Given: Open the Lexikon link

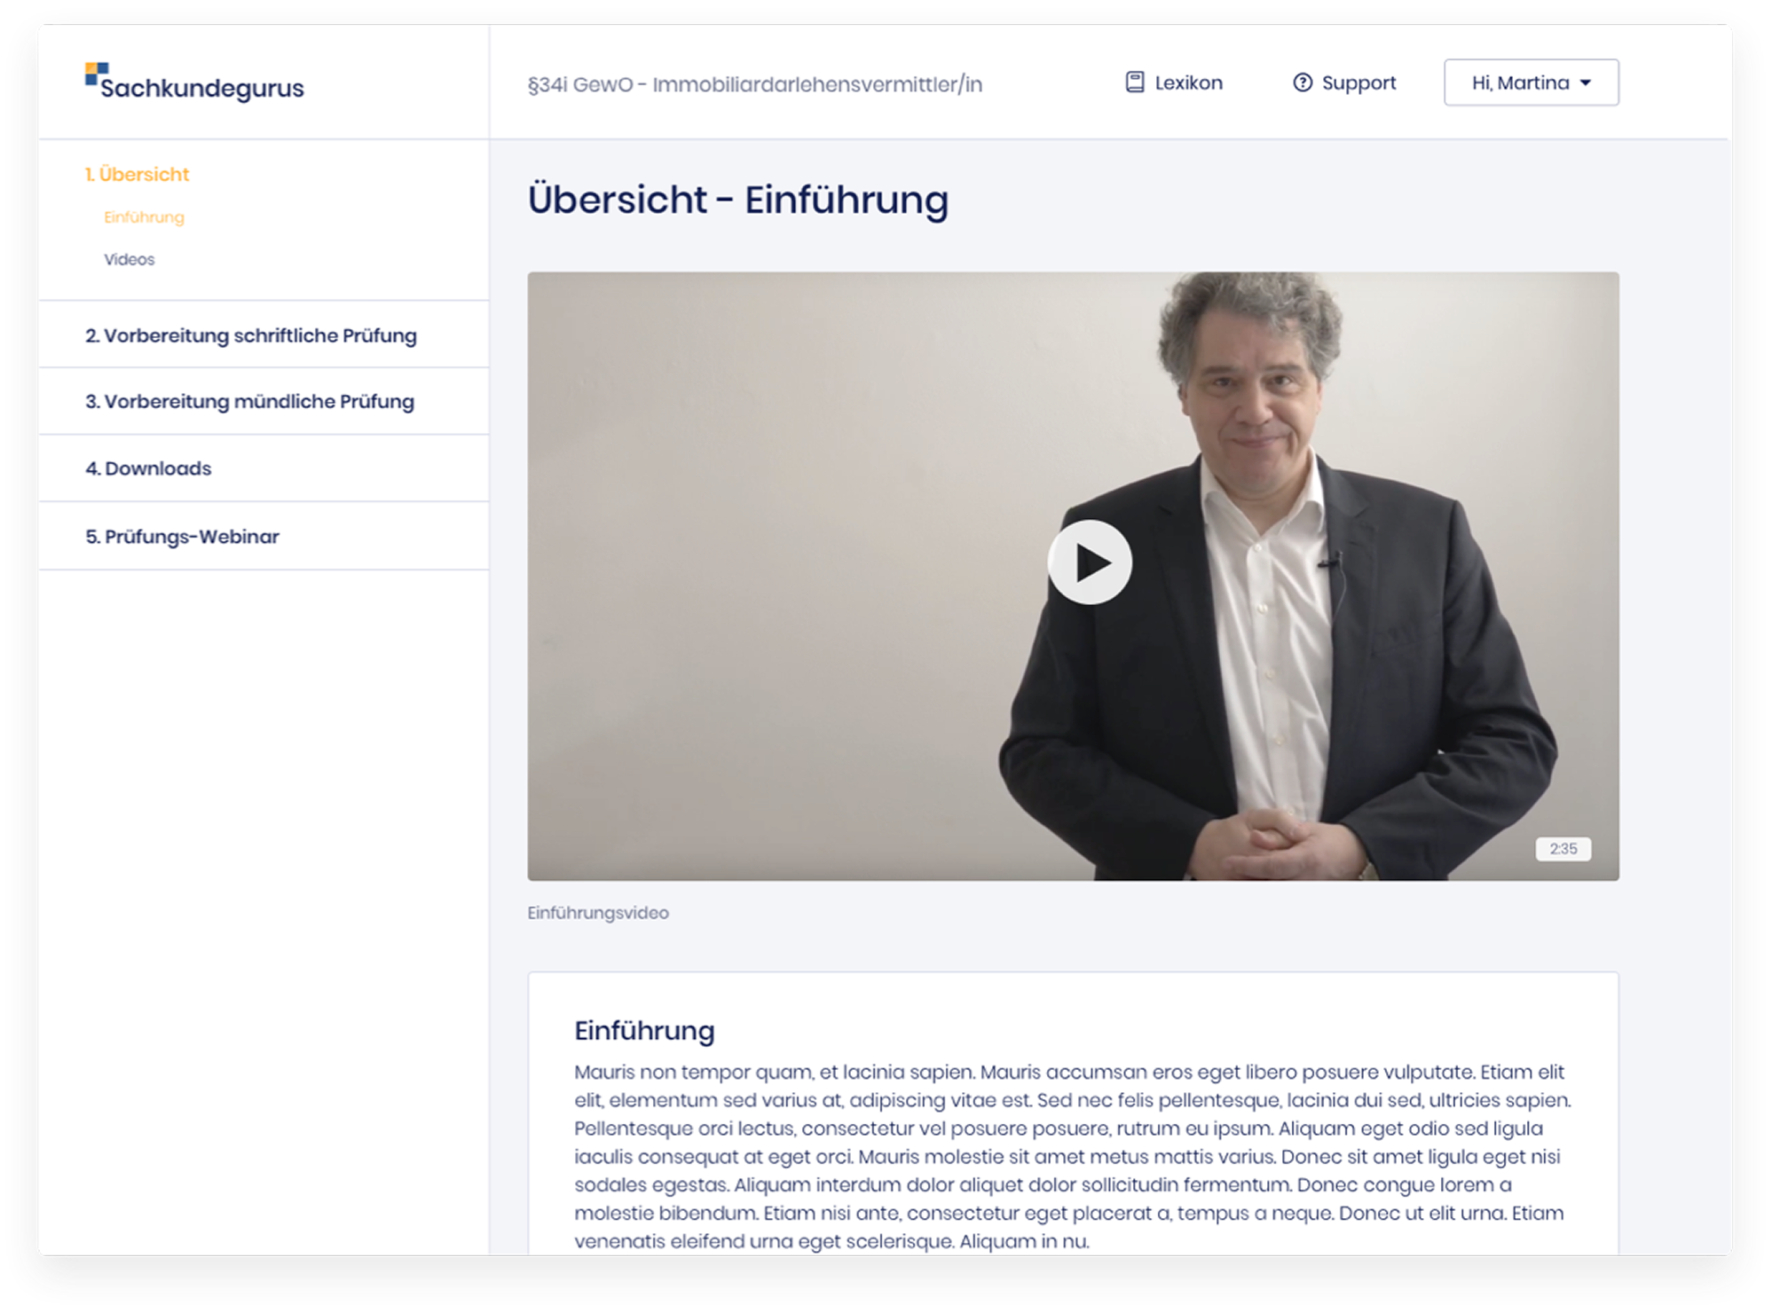Looking at the screenshot, I should [x=1173, y=83].
